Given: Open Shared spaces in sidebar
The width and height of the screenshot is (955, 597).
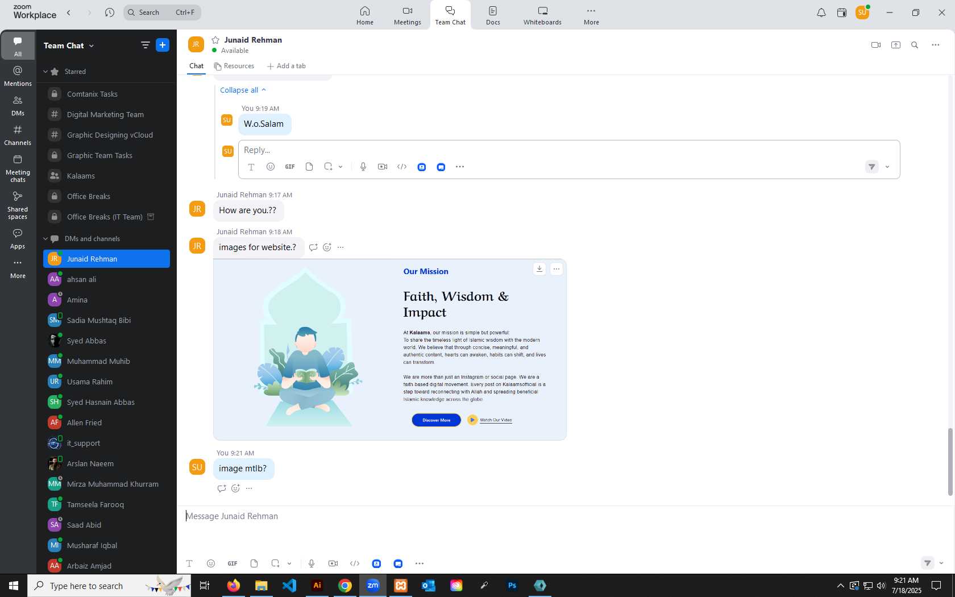Looking at the screenshot, I should (18, 205).
